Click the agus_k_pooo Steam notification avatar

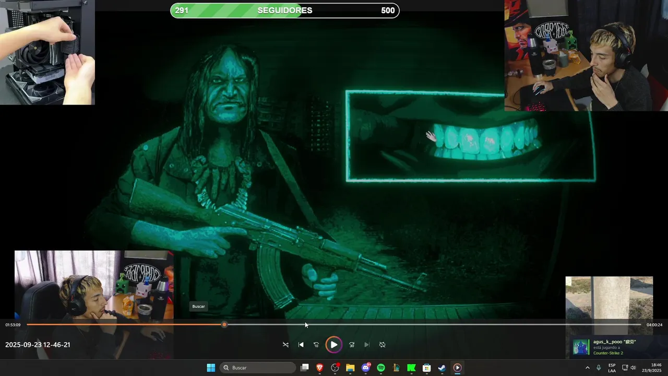click(x=581, y=347)
